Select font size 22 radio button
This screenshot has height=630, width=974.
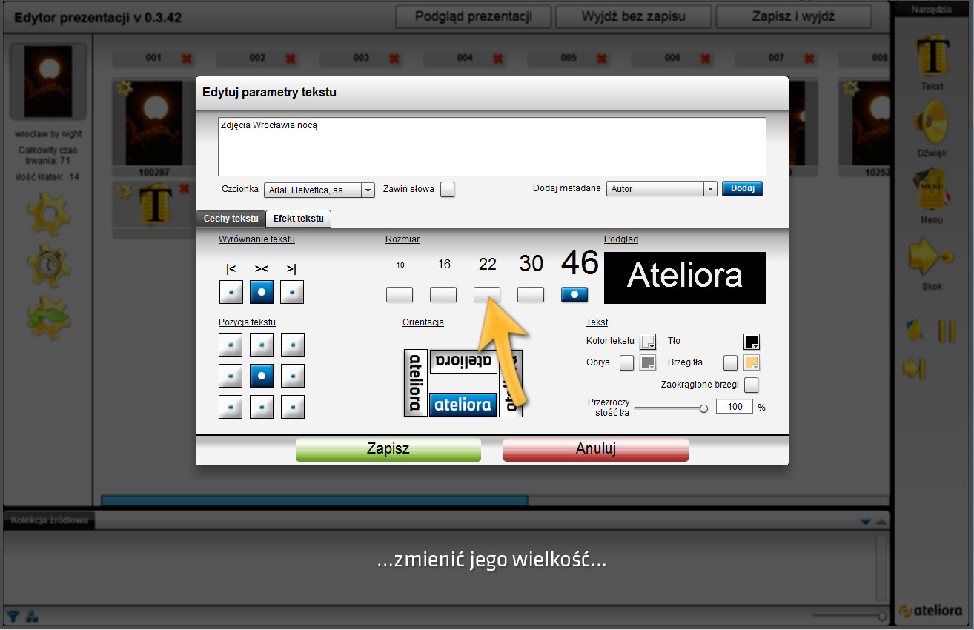487,294
